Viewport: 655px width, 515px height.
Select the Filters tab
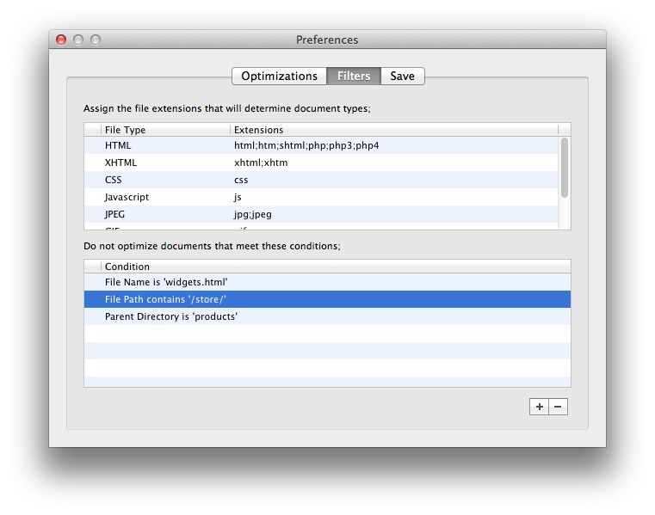point(354,76)
